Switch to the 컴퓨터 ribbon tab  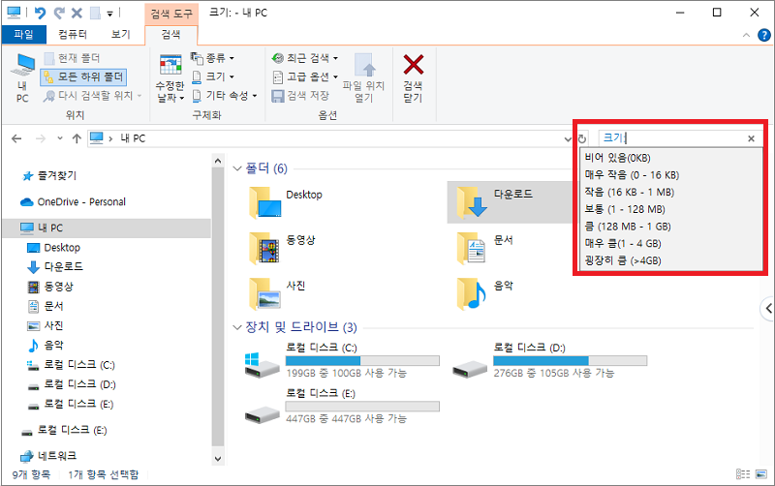pyautogui.click(x=73, y=34)
